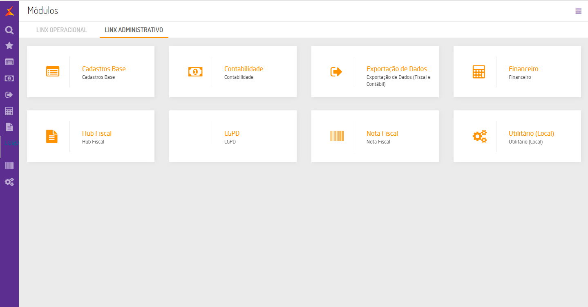
Task: Open the orange Nota Fiscal title link
Action: coord(382,133)
